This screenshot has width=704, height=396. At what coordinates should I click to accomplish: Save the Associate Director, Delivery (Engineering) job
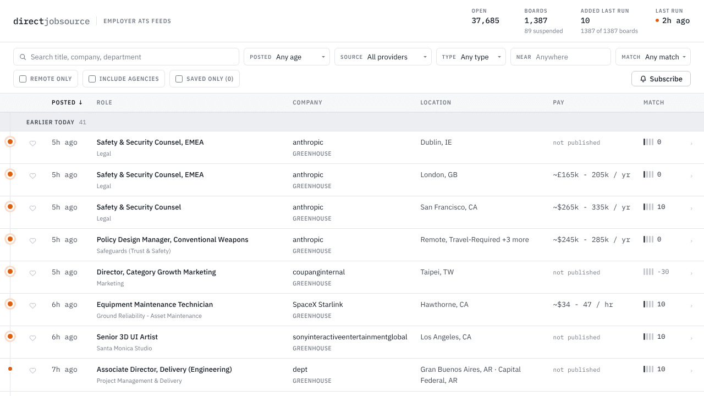pyautogui.click(x=32, y=370)
